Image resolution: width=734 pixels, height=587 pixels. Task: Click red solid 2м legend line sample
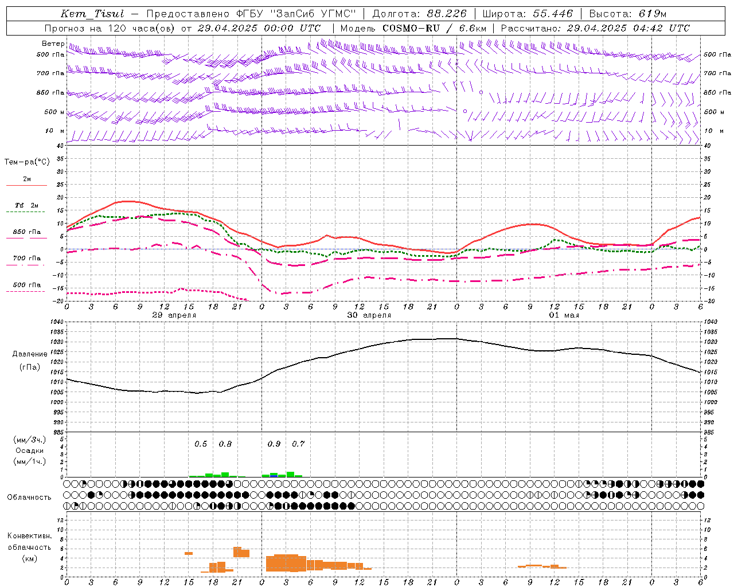[26, 185]
